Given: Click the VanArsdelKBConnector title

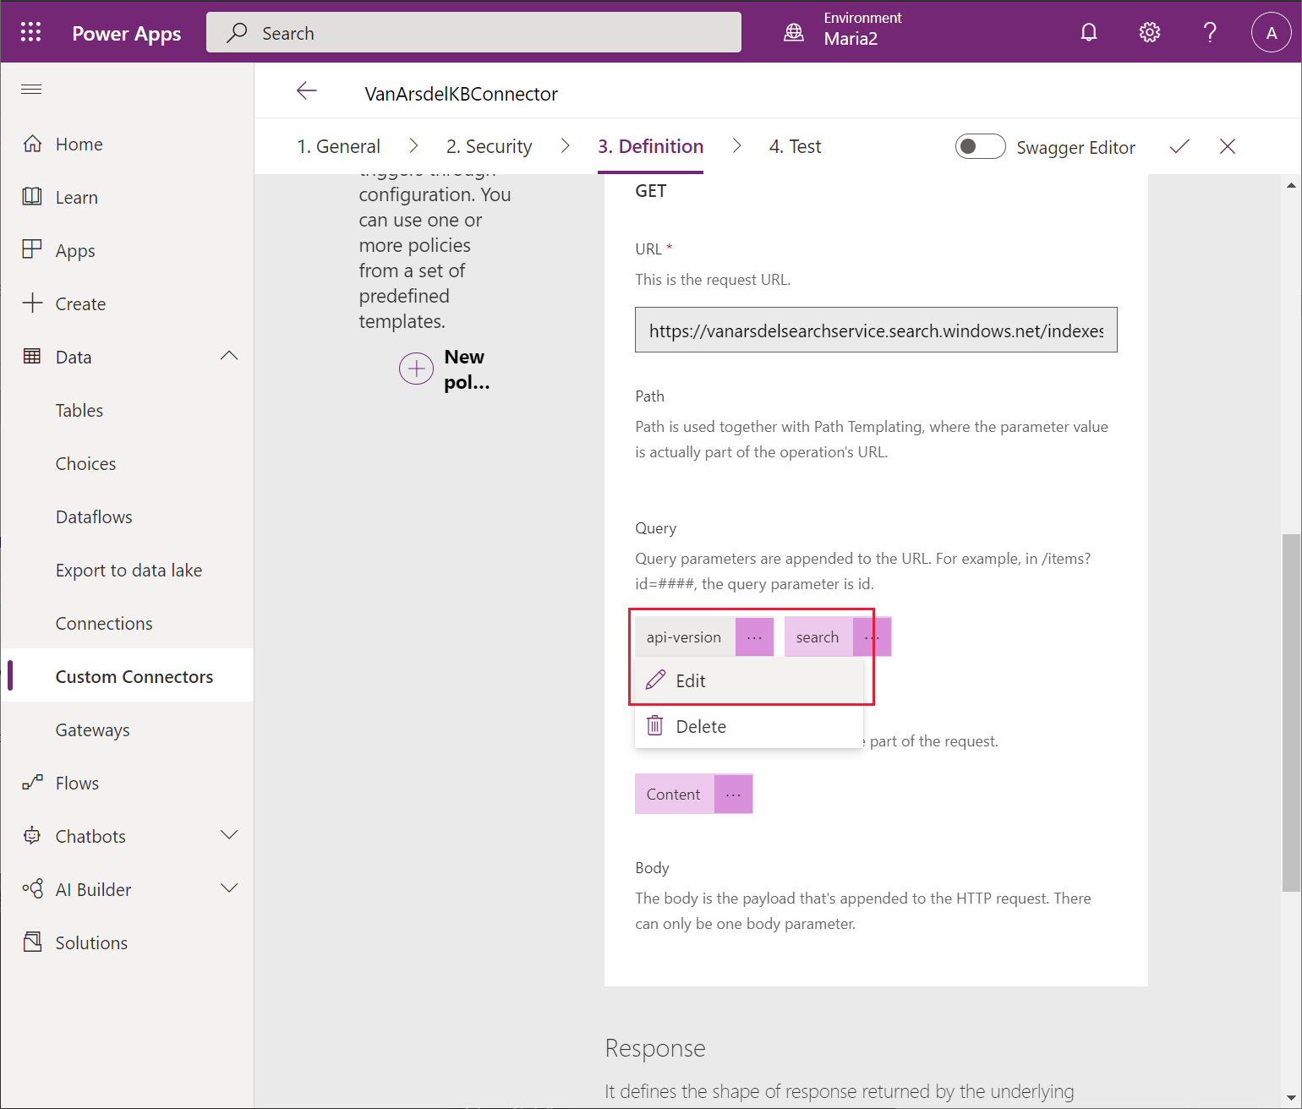Looking at the screenshot, I should click(461, 93).
